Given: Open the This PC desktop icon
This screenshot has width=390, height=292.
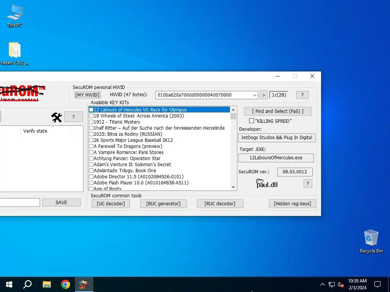Looking at the screenshot, I should [15, 15].
